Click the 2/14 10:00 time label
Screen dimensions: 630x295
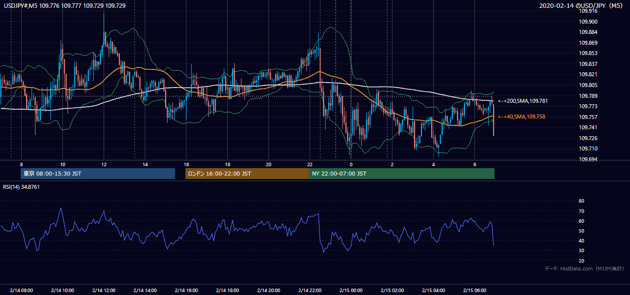62,291
